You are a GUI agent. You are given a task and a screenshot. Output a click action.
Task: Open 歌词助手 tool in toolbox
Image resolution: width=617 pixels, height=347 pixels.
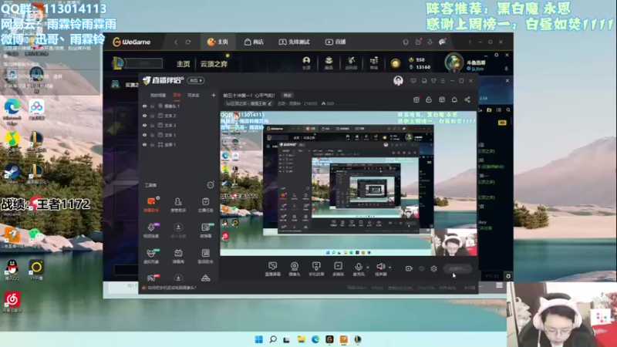point(205,256)
